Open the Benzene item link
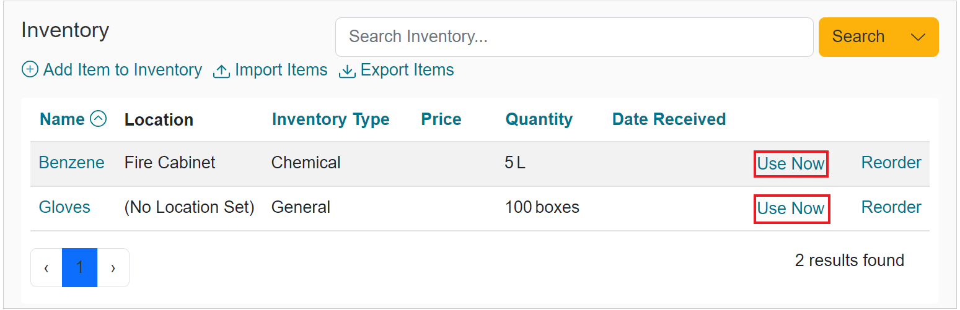Viewport: 960px width, 310px height. 71,163
